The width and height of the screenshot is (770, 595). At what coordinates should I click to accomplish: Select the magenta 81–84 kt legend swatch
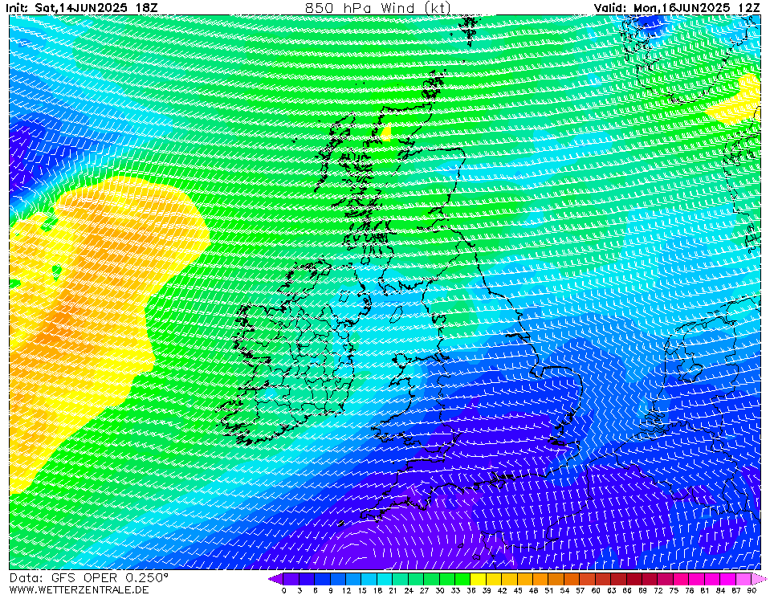pyautogui.click(x=712, y=579)
